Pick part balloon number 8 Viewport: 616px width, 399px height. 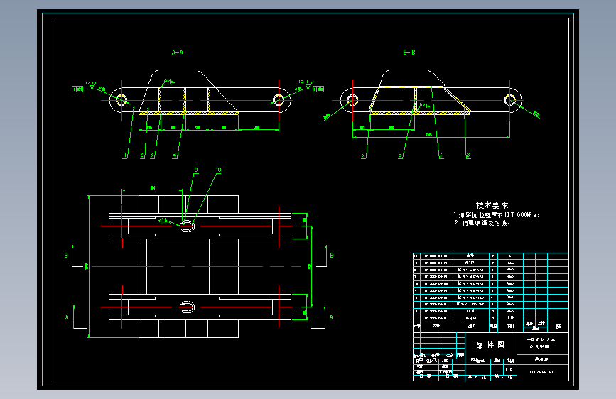[x=468, y=155]
